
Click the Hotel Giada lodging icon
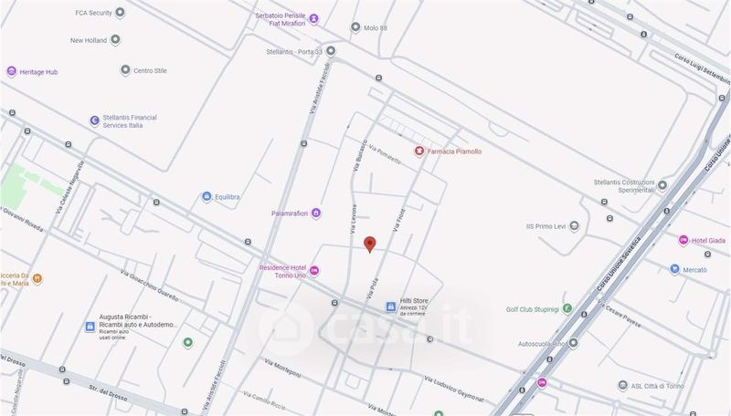[x=683, y=240]
